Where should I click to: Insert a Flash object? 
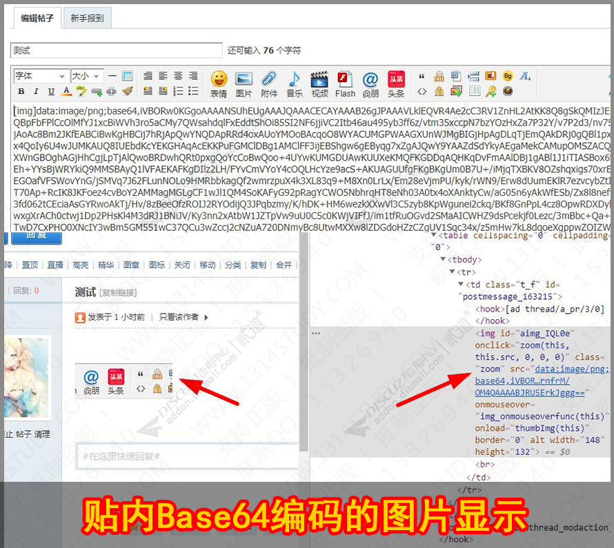tap(345, 84)
